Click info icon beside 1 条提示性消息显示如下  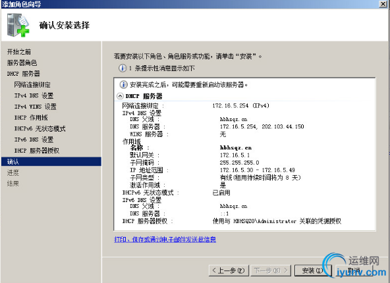(123, 68)
